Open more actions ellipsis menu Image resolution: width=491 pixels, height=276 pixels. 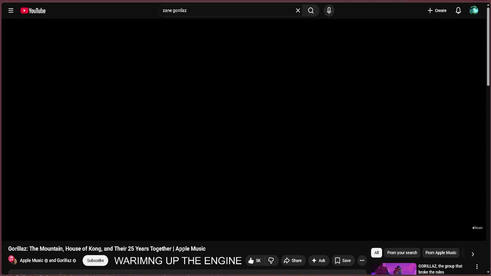coord(362,261)
